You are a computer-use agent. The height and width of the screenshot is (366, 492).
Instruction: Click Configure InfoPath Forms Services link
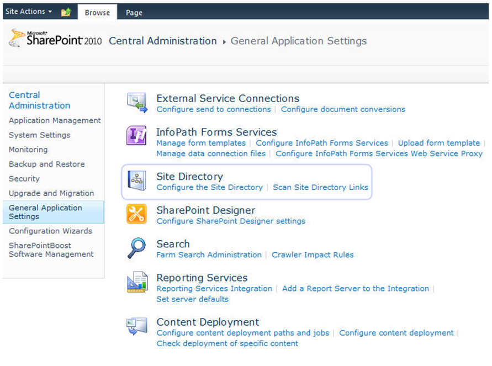[322, 143]
